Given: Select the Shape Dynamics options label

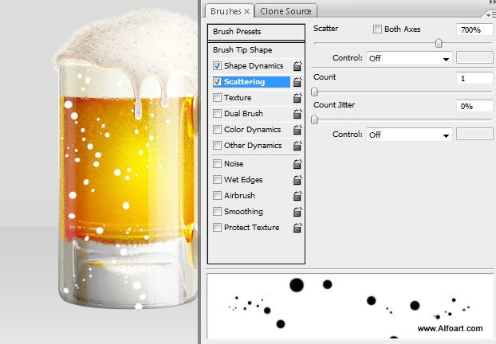Looking at the screenshot, I should 254,66.
